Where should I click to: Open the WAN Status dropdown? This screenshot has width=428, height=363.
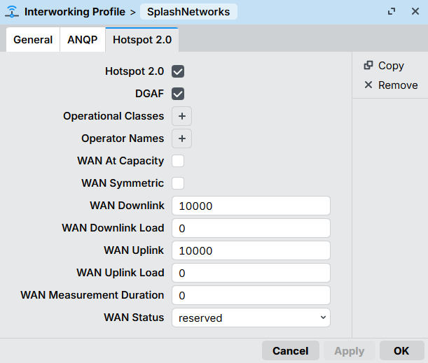(251, 318)
